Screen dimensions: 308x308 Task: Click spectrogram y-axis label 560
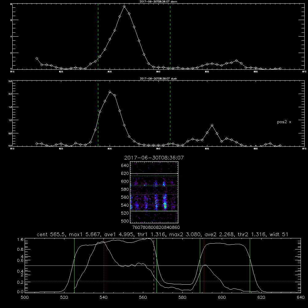click(125, 197)
